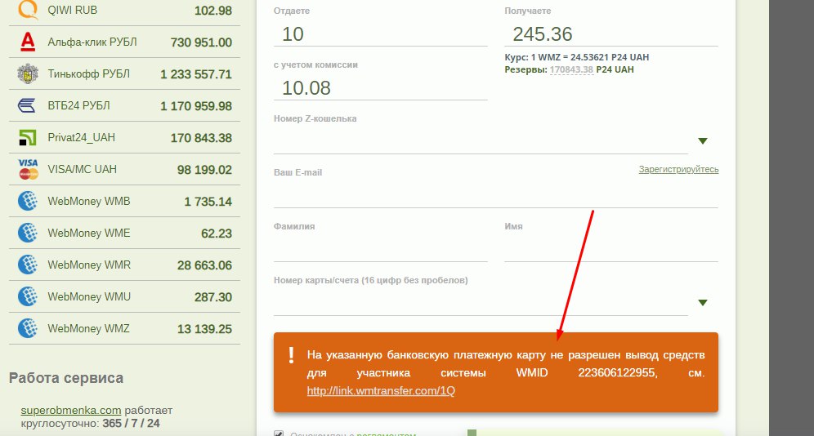Click the card/account number input field
Image resolution: width=814 pixels, height=436 pixels.
click(481, 303)
